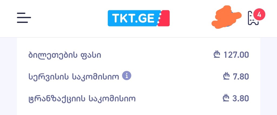Click the Lari symbol beside 7.80

pyautogui.click(x=226, y=77)
